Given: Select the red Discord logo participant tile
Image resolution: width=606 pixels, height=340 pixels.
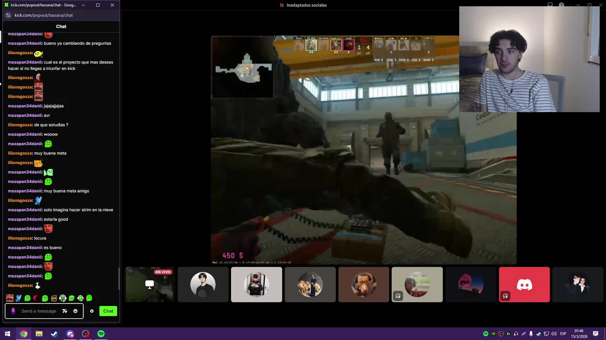Looking at the screenshot, I should point(524,284).
